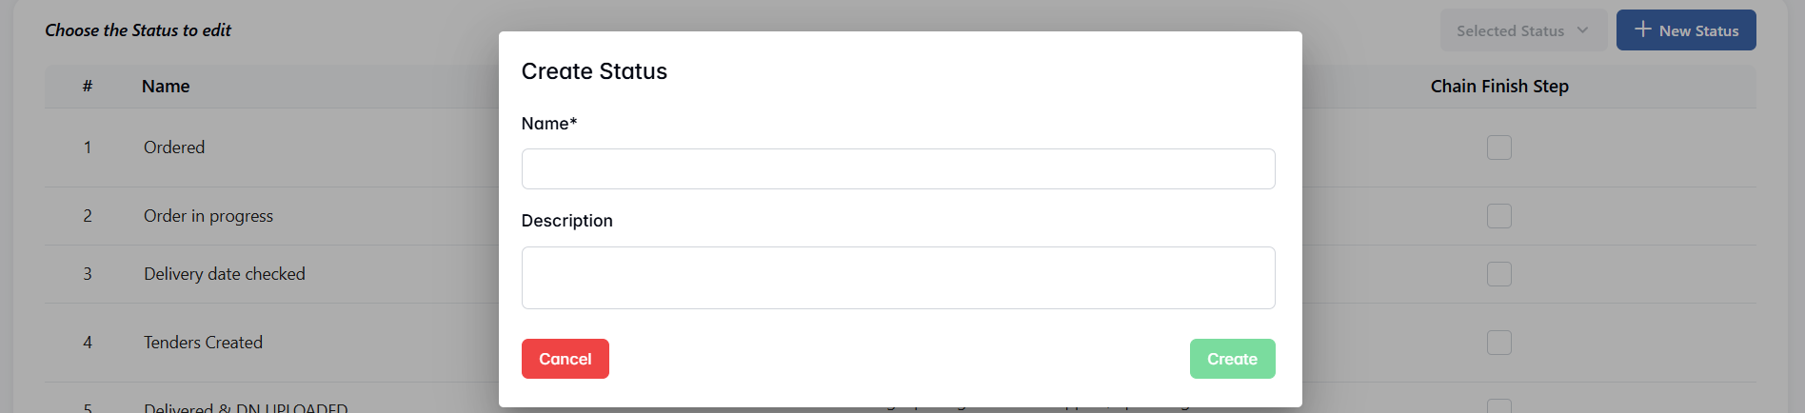Open the Selected Status dropdown

click(x=1522, y=30)
